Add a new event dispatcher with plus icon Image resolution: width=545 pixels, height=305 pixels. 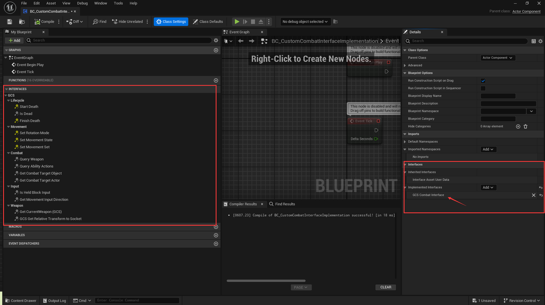[216, 244]
